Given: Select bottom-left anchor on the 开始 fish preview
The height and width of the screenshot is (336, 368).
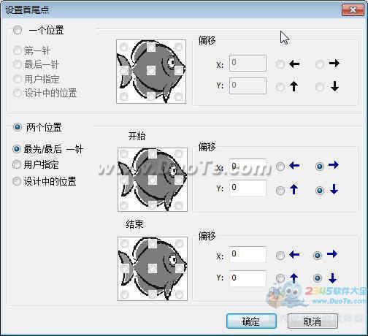Looking at the screenshot, I should (x=124, y=205).
